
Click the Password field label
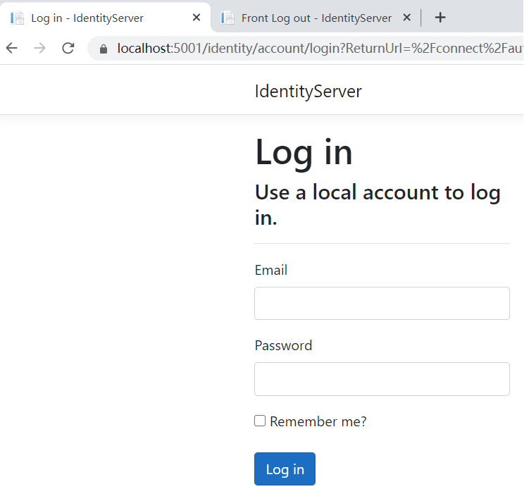(x=283, y=345)
